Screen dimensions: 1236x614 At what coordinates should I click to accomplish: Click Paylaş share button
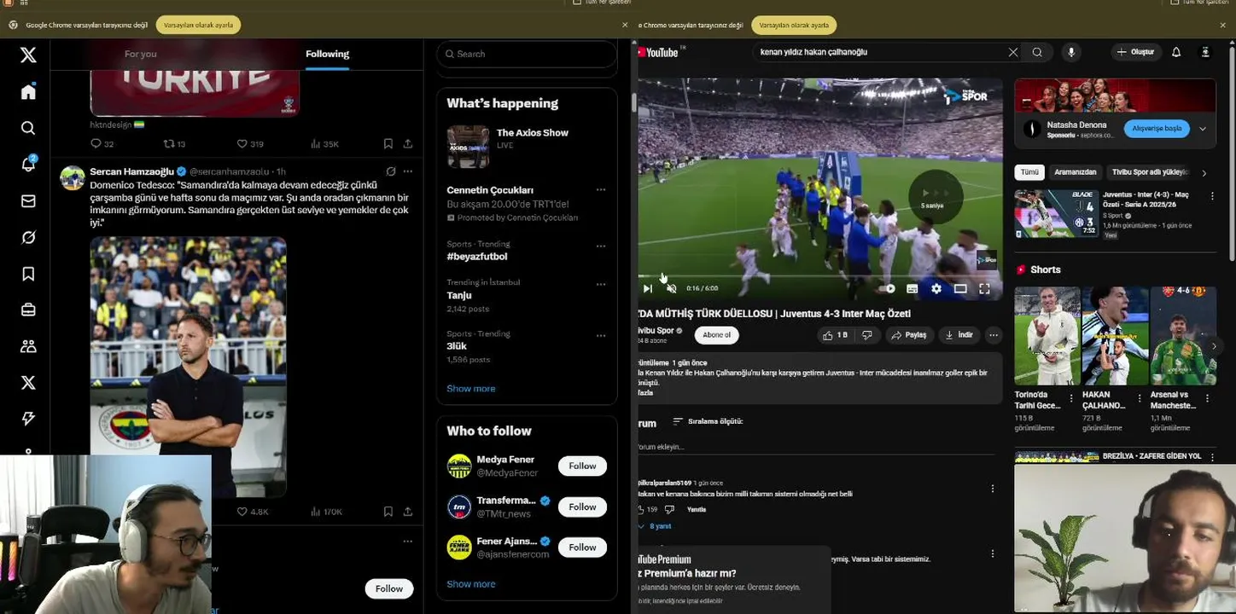pos(909,335)
